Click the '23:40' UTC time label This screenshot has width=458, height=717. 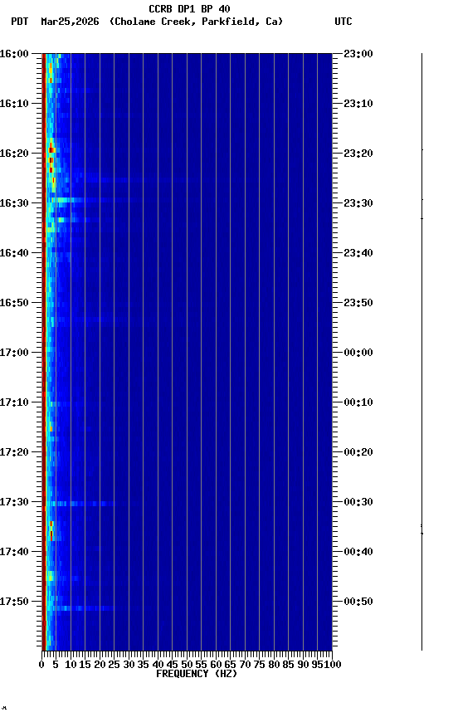[358, 253]
